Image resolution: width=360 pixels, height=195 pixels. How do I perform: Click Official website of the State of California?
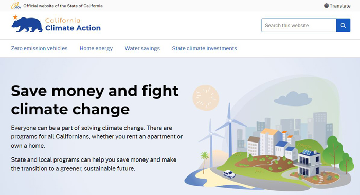point(63,6)
